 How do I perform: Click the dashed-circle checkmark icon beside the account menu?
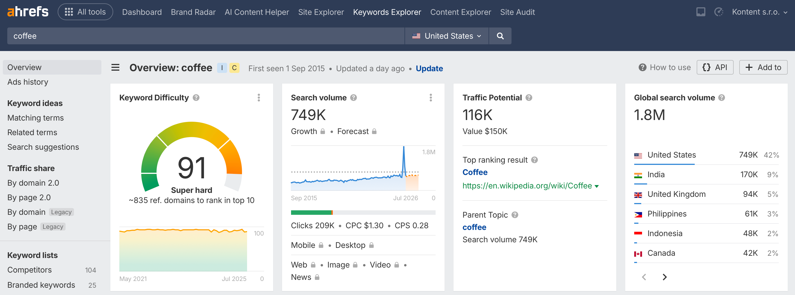point(719,12)
